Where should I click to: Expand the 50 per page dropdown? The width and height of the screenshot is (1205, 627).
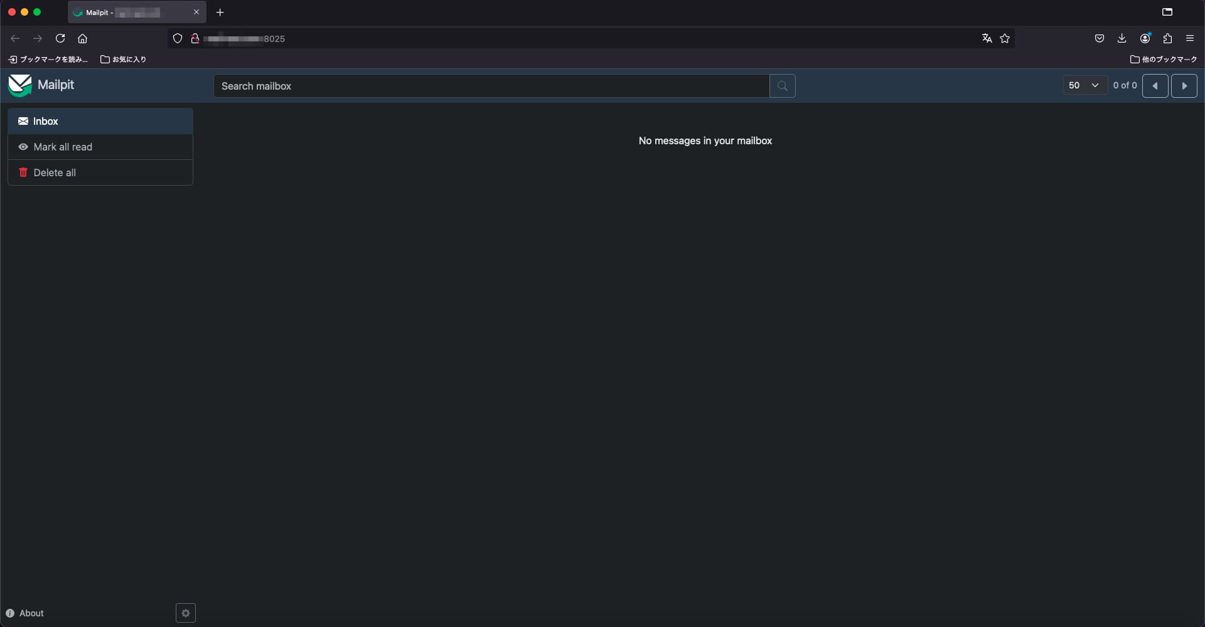[1084, 85]
